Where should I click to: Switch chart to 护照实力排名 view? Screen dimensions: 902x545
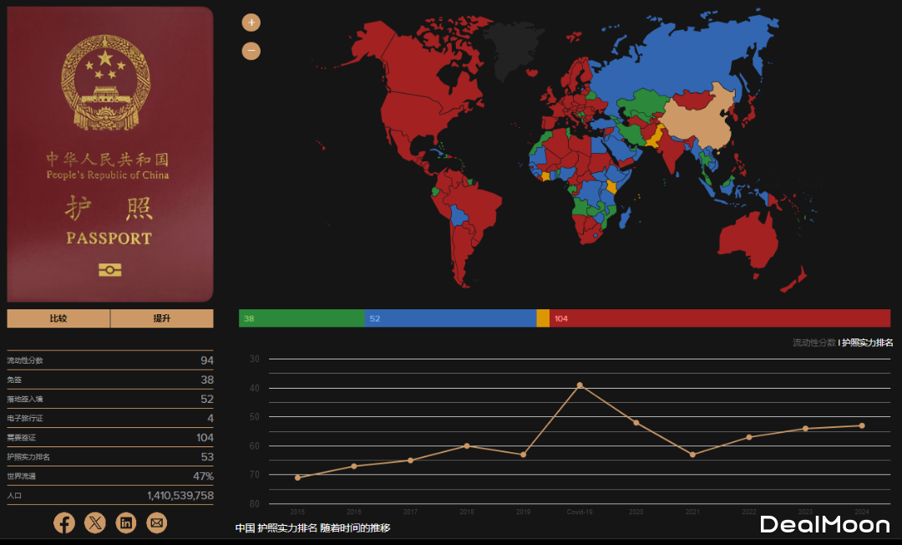click(x=867, y=343)
